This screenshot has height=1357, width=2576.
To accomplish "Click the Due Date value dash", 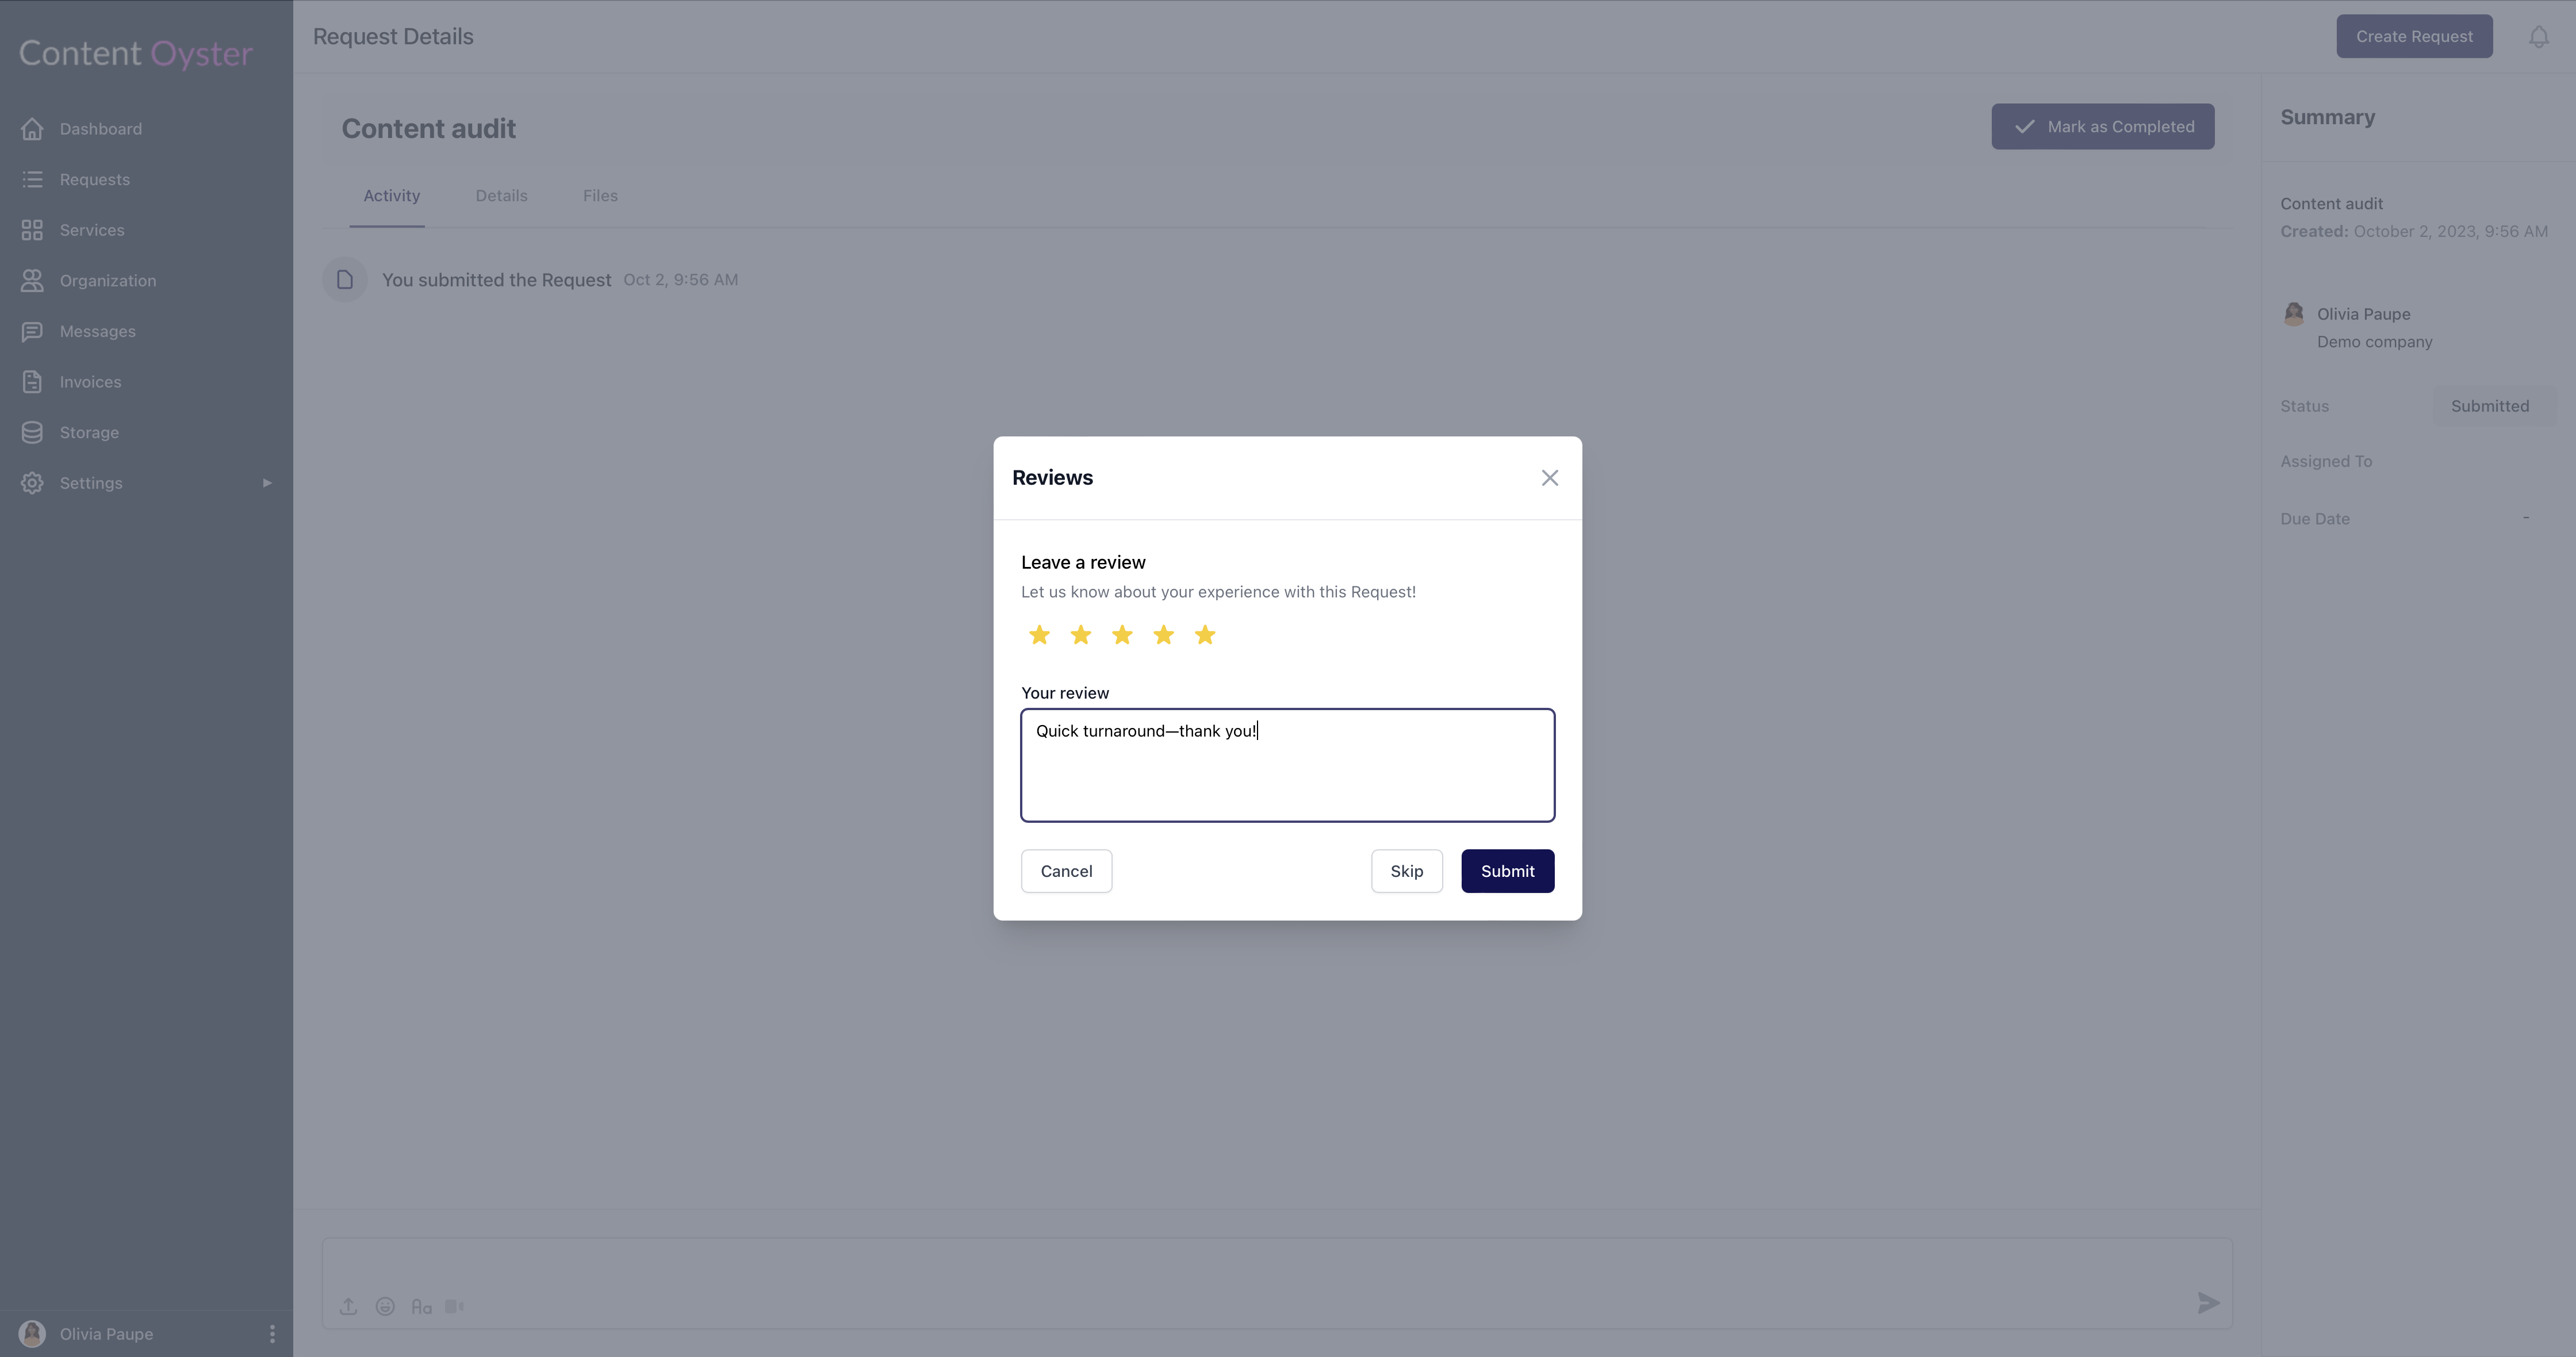I will (x=2525, y=518).
